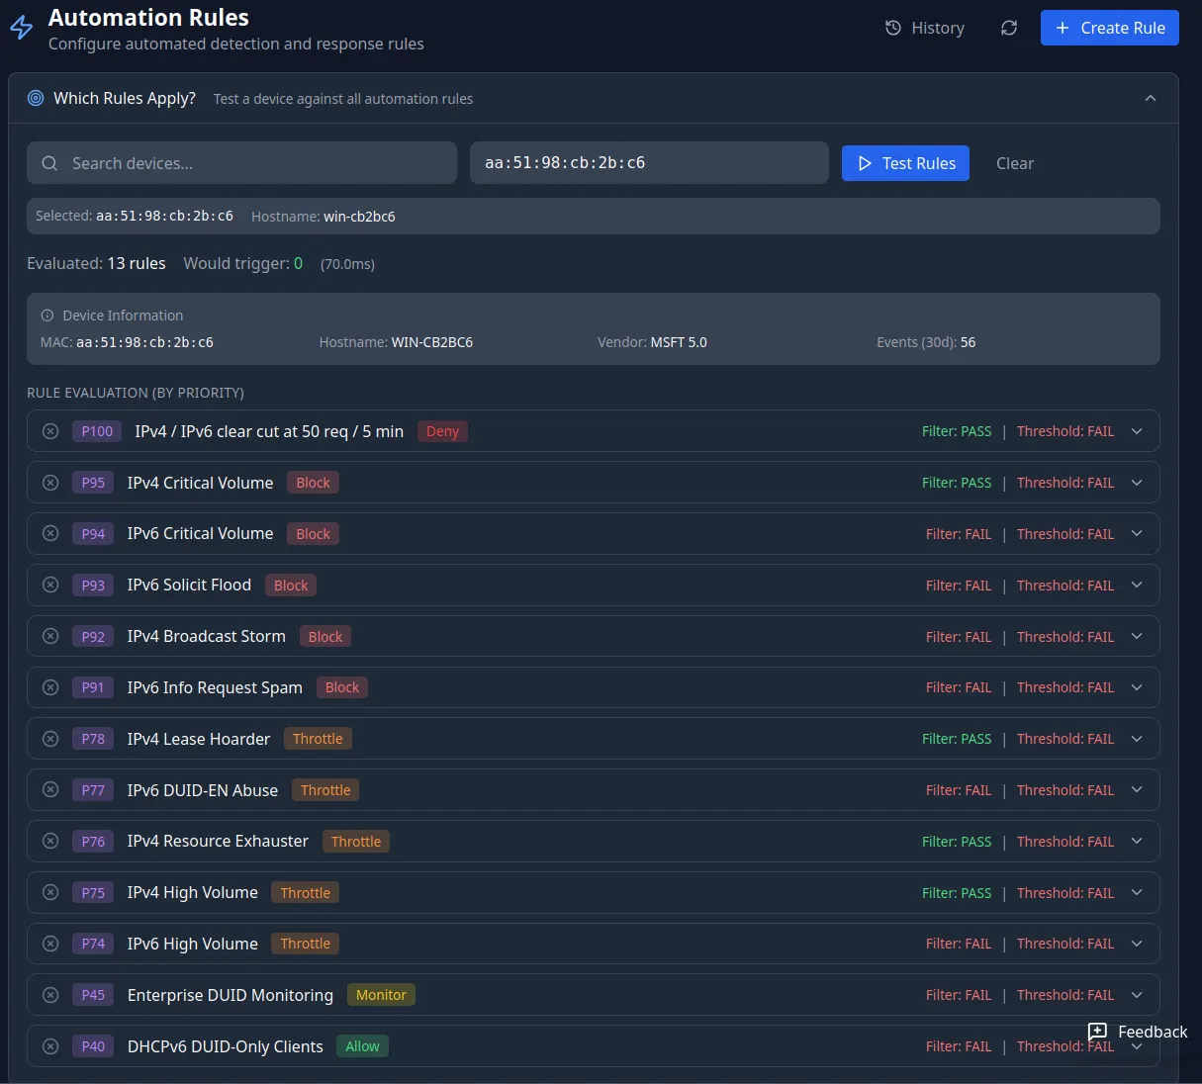Click the X status icon on IPv4 High Volume
The width and height of the screenshot is (1202, 1084).
click(50, 892)
